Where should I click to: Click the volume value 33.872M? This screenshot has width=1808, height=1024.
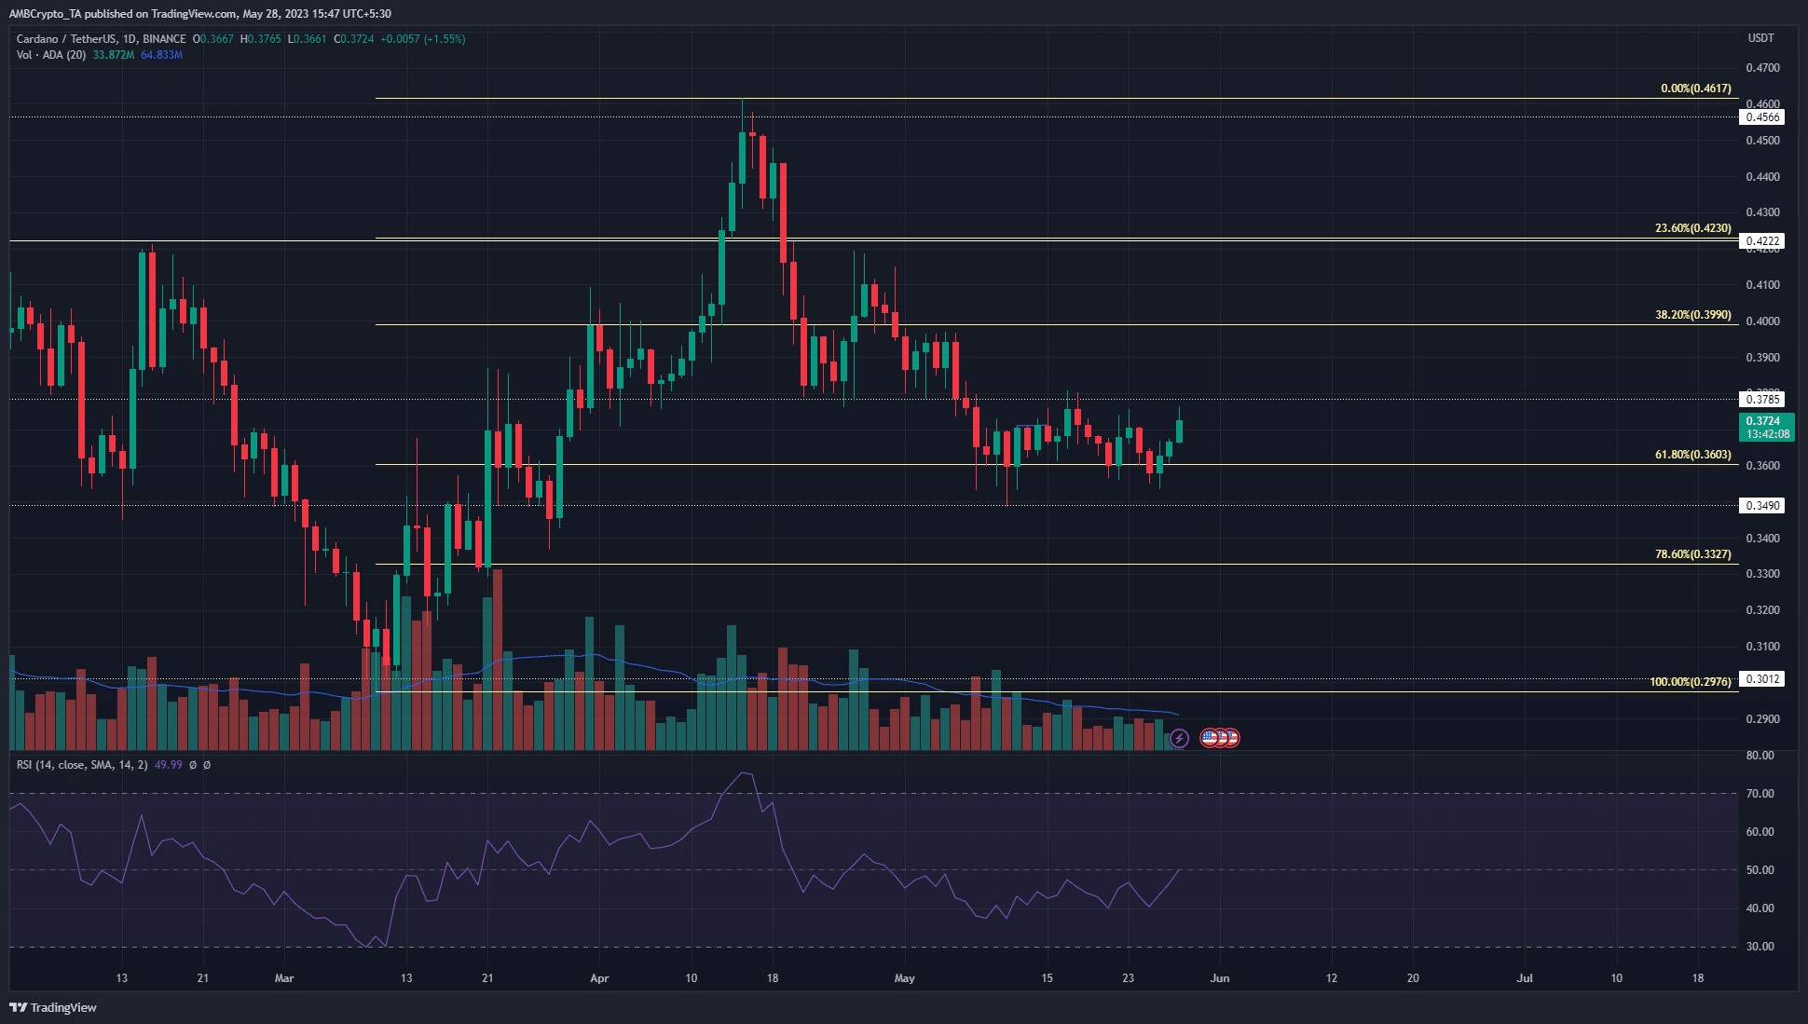[114, 55]
